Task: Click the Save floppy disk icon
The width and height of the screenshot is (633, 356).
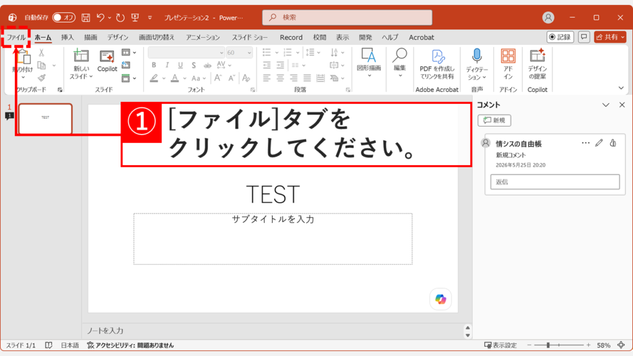Action: tap(85, 17)
